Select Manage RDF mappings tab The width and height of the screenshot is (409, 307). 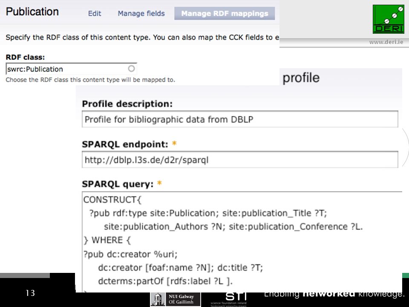click(x=225, y=14)
